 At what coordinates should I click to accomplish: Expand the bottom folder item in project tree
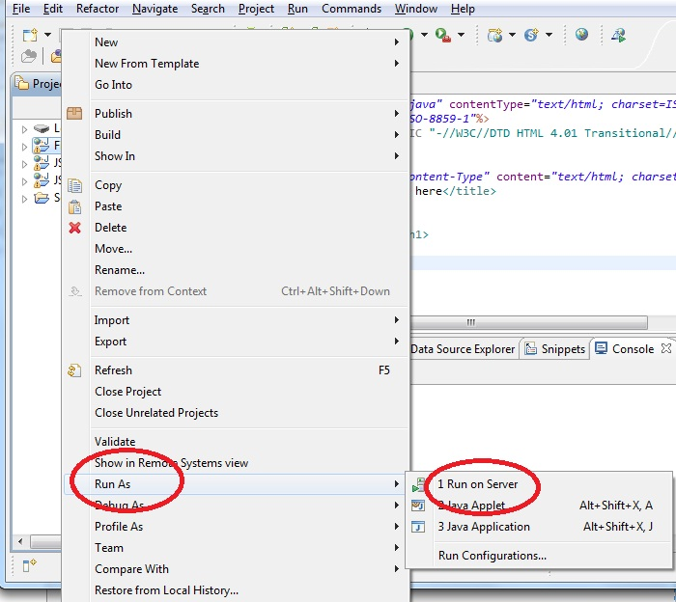25,199
